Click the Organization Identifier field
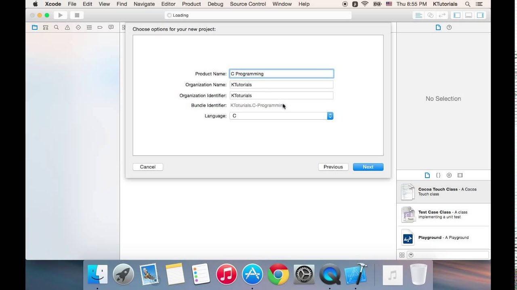 click(x=282, y=95)
